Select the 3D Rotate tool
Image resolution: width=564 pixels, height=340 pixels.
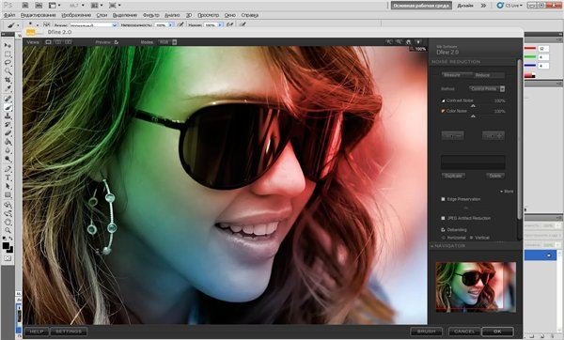click(x=8, y=206)
